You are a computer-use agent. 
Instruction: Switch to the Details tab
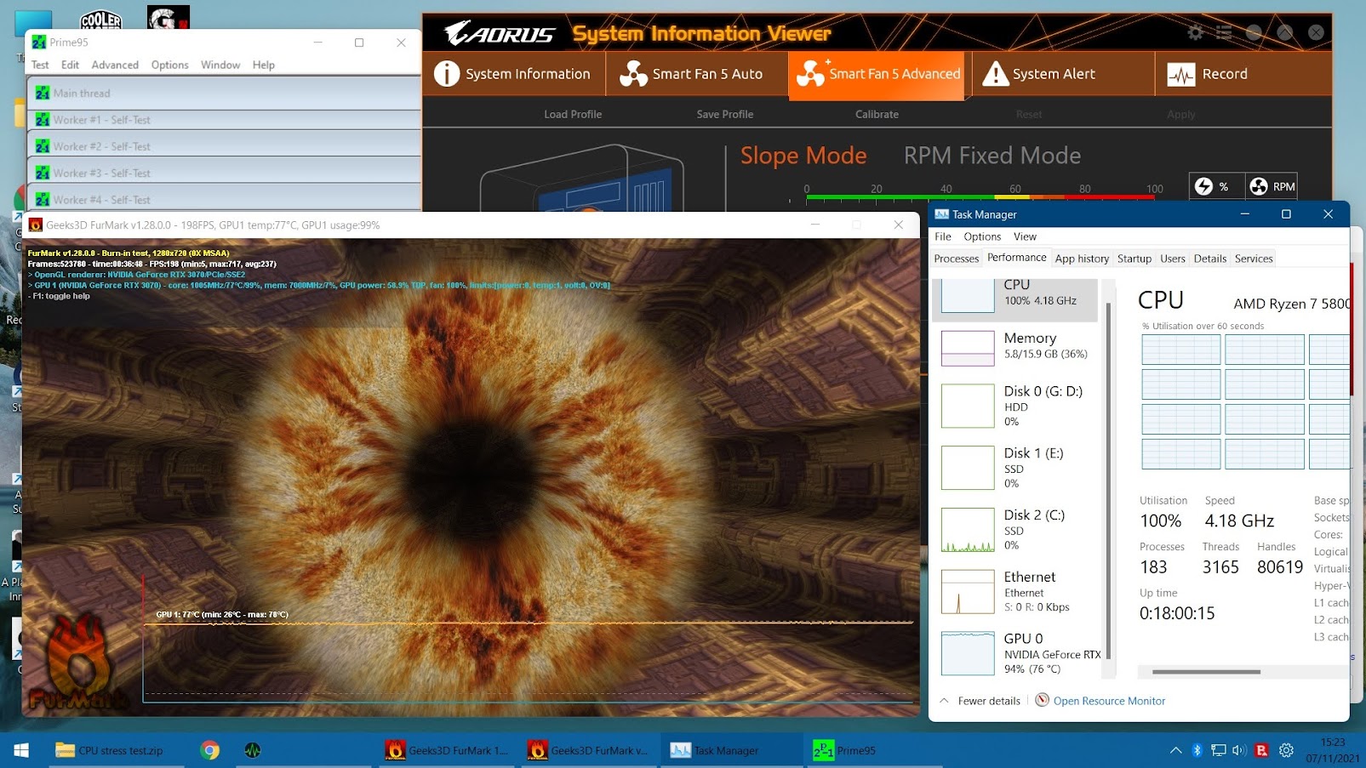tap(1210, 259)
